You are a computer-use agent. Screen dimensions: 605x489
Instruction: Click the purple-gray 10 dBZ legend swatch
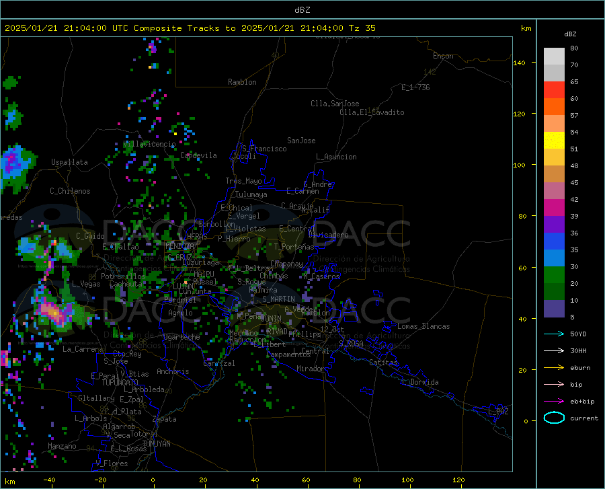pyautogui.click(x=554, y=308)
